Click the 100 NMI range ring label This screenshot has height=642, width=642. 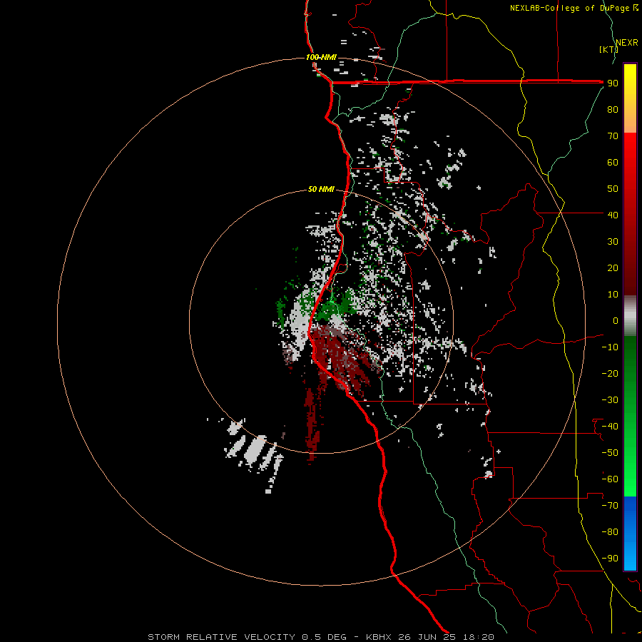(321, 57)
